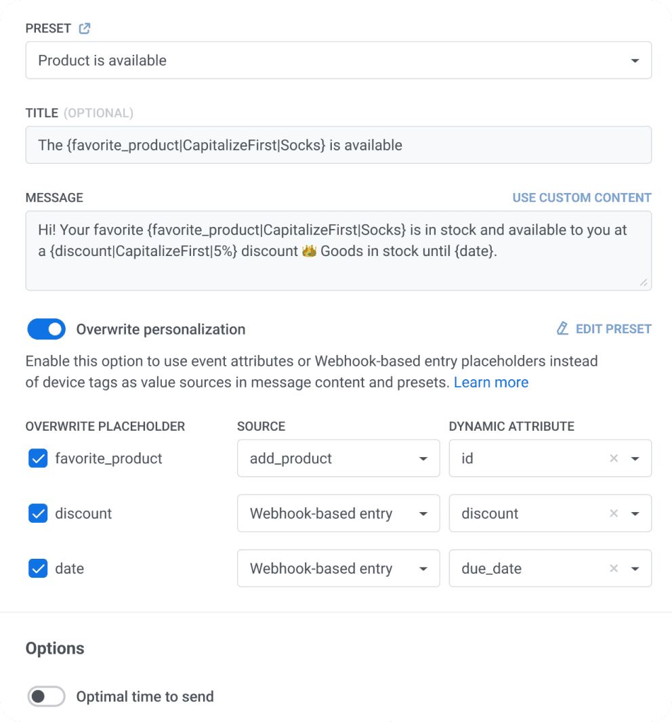
Task: Click the pencil icon next to Edit Preset
Action: click(x=562, y=329)
